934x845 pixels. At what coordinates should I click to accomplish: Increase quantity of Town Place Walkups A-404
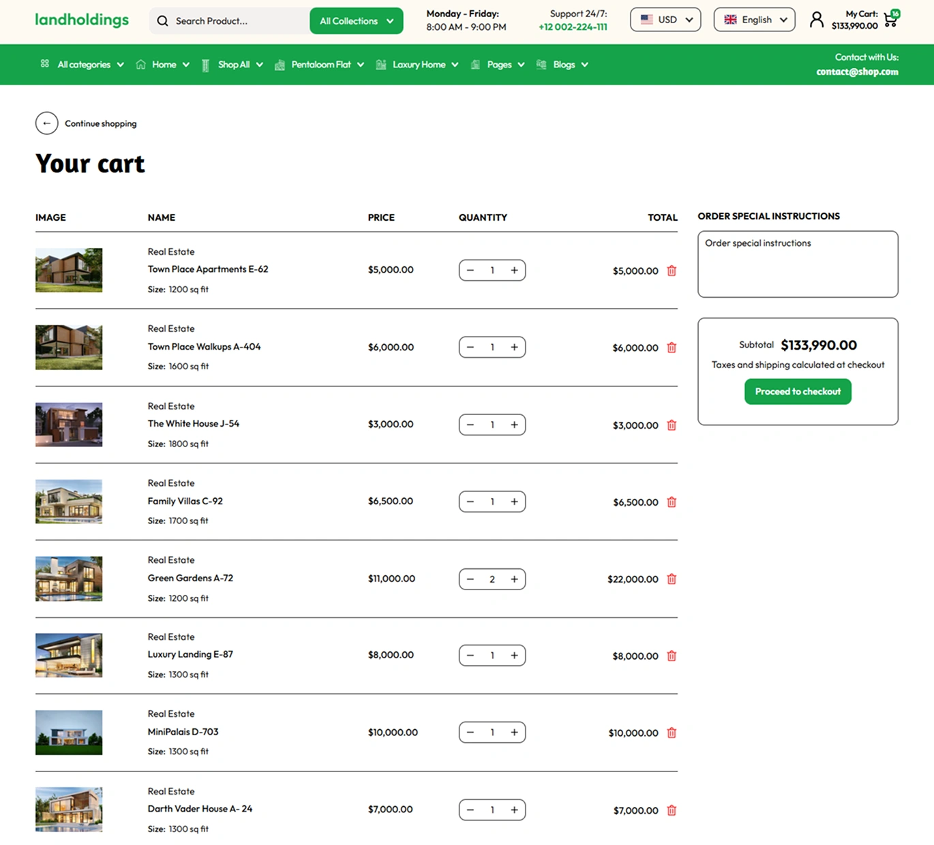click(x=514, y=348)
